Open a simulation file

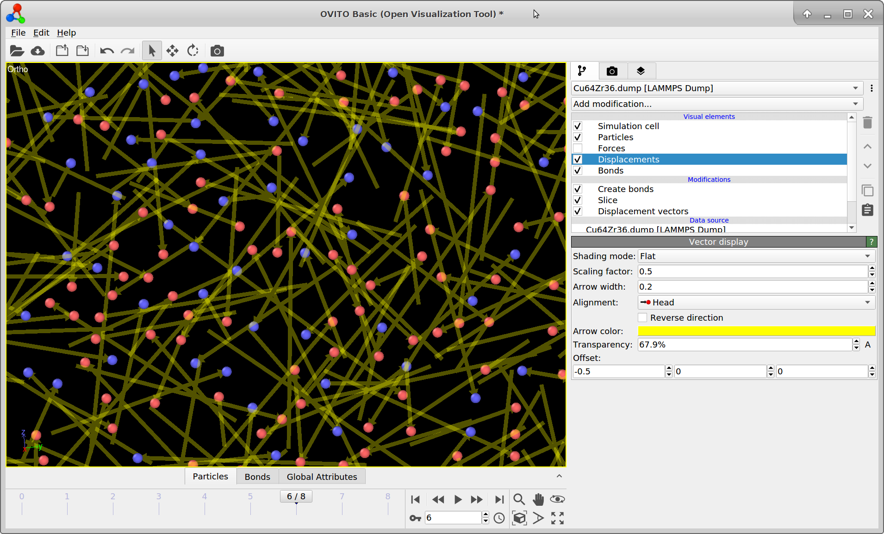point(17,50)
